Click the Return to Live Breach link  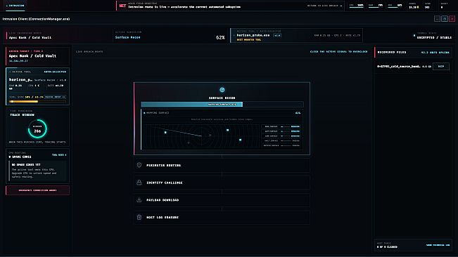(x=324, y=6)
